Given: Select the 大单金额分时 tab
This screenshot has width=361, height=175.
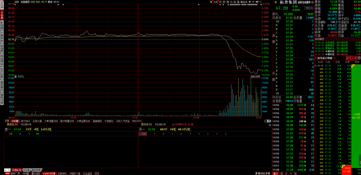Looking at the screenshot, I should pos(83,121).
